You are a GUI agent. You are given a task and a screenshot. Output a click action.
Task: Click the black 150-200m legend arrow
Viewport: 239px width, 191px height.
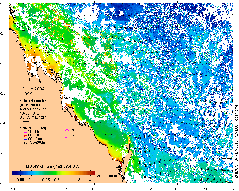coord(25,143)
